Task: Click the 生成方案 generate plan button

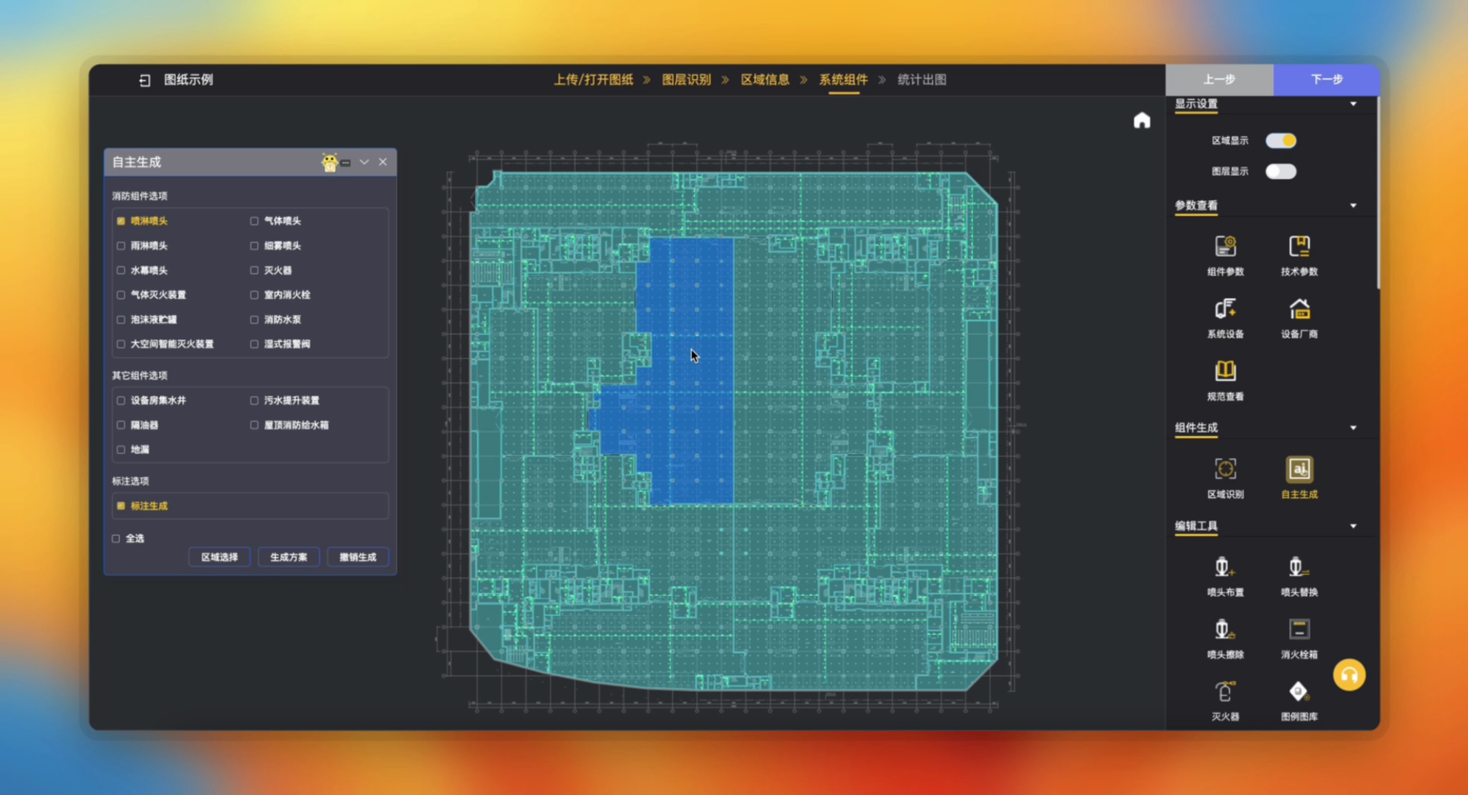Action: pyautogui.click(x=289, y=557)
